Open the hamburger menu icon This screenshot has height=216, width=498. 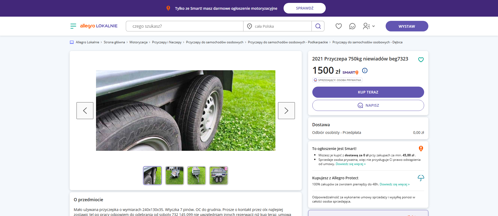click(x=73, y=26)
